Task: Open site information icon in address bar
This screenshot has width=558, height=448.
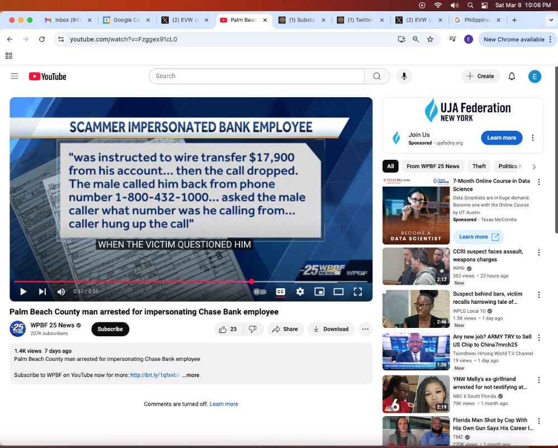Action: (x=61, y=39)
